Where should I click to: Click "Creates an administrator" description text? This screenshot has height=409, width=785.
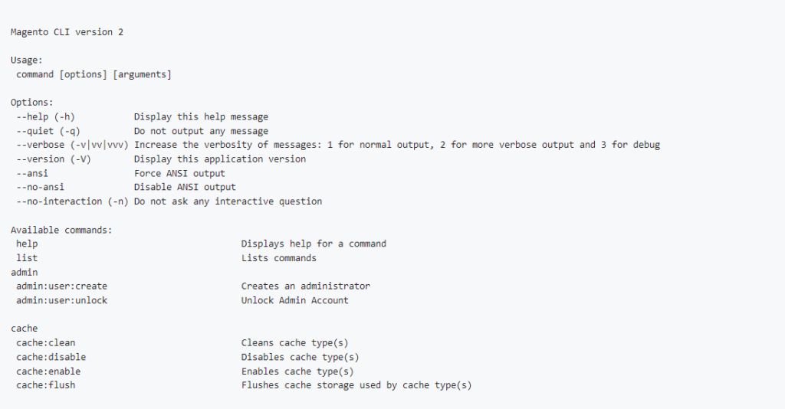coord(305,286)
